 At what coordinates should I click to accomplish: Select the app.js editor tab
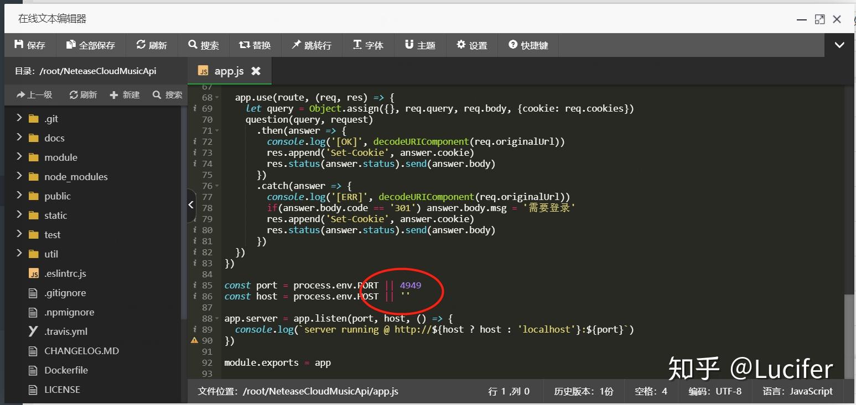coord(229,71)
